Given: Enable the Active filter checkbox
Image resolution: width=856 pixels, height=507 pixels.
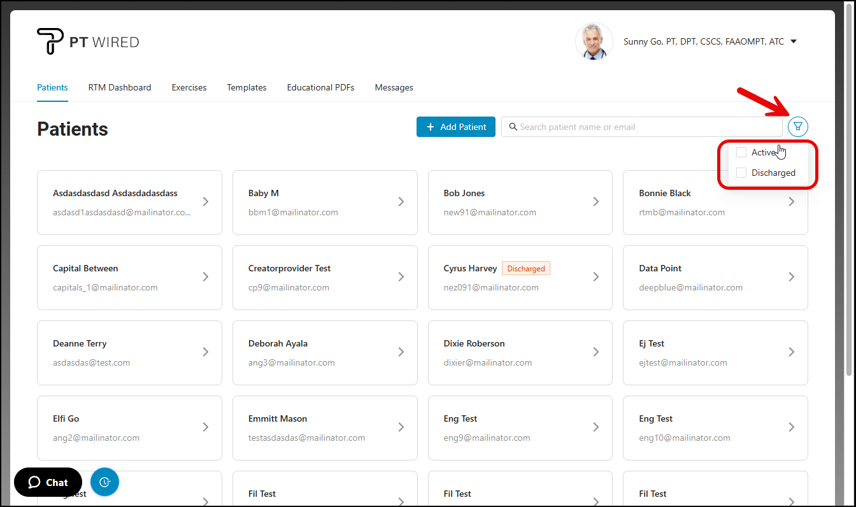Looking at the screenshot, I should pos(741,152).
